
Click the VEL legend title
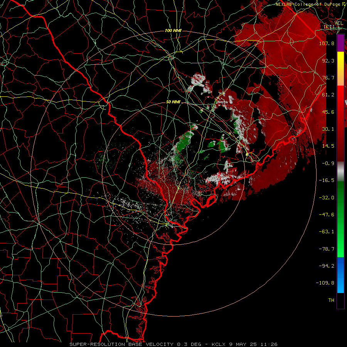[339, 23]
